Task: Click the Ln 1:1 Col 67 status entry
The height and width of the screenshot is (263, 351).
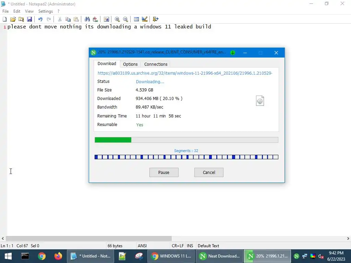Action: [20, 246]
